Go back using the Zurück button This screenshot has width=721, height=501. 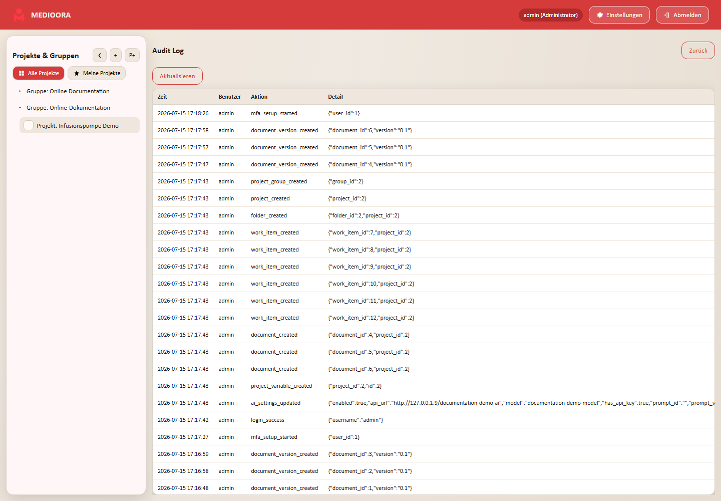[x=698, y=51]
